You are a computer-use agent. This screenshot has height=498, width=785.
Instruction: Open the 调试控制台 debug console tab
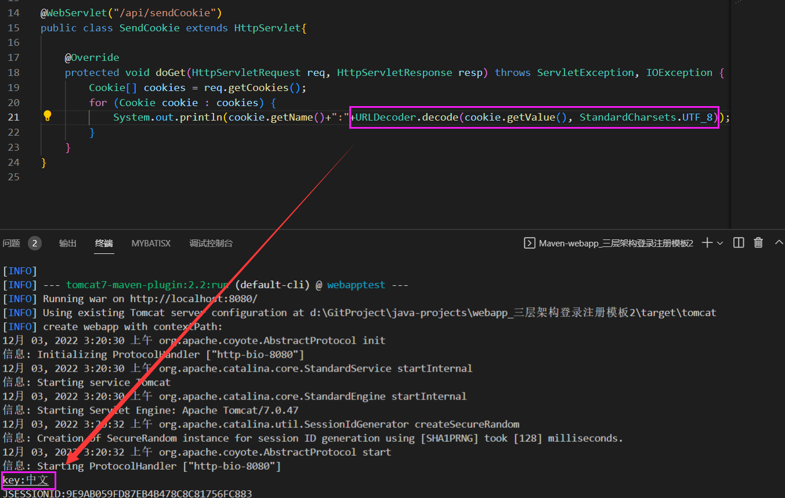tap(211, 243)
